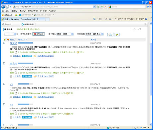Open the blue help question-mark icon
This screenshot has height=130, width=153.
tap(146, 19)
